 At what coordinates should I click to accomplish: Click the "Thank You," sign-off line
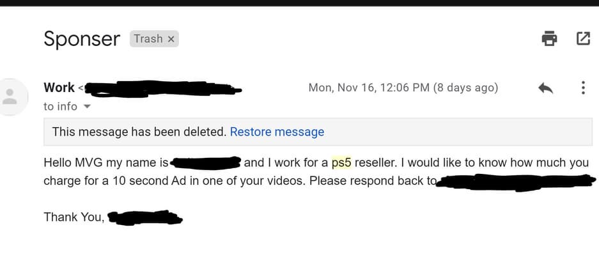[x=74, y=217]
